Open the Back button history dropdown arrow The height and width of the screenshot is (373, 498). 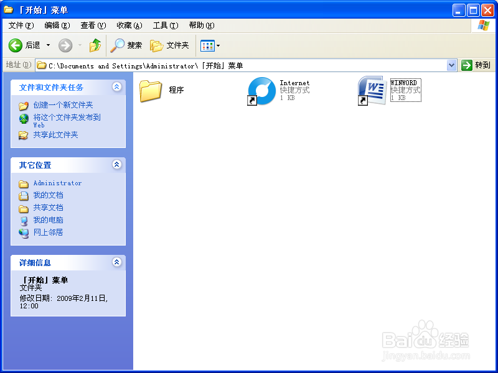coord(49,45)
